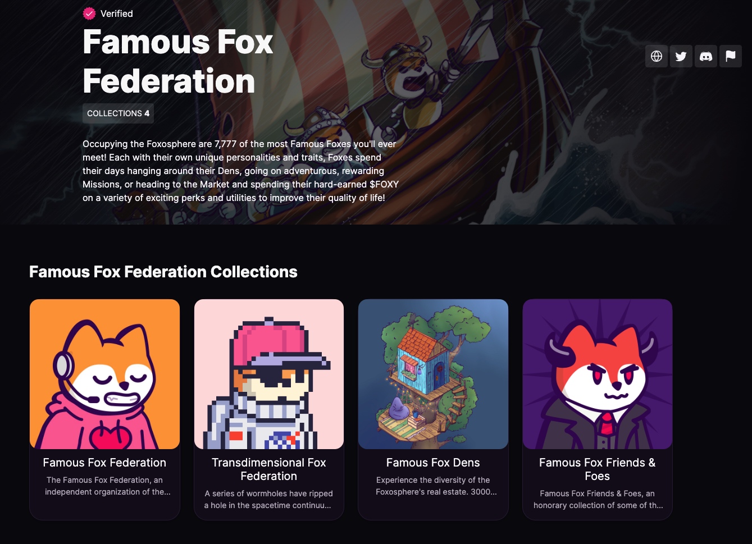Click the Friends & Foes honorary collection description
This screenshot has height=544, width=752.
(x=598, y=500)
